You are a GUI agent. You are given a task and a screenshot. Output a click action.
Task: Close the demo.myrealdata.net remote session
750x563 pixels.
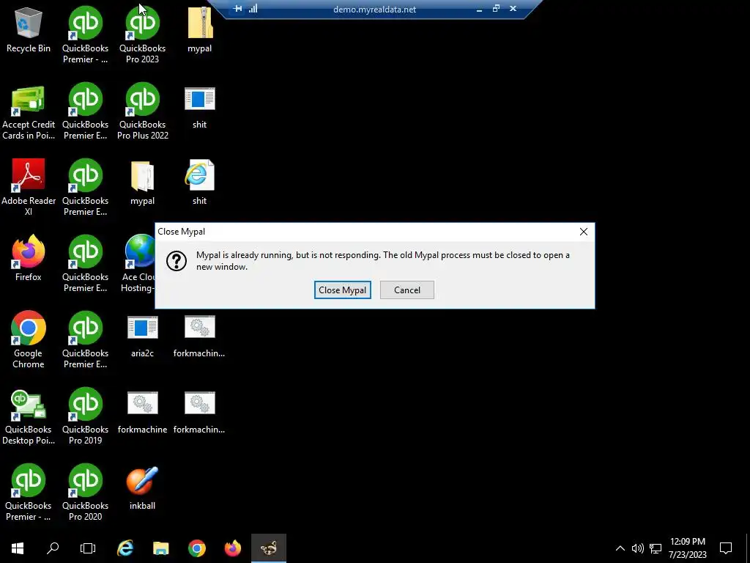click(513, 9)
